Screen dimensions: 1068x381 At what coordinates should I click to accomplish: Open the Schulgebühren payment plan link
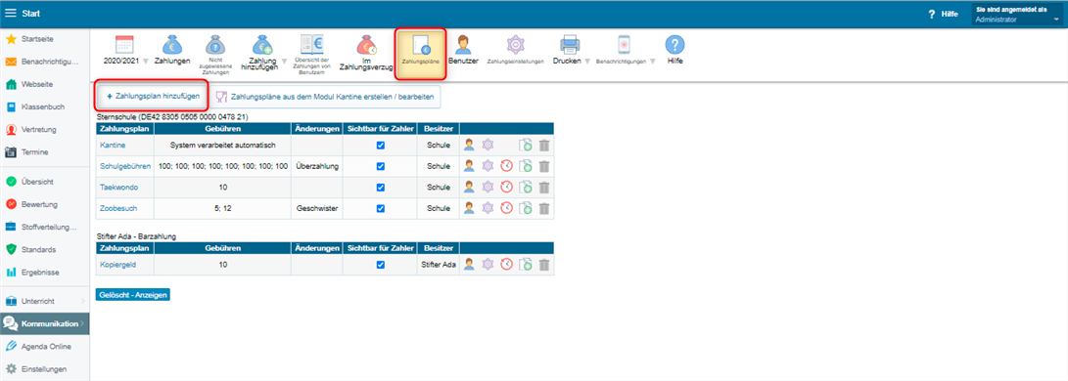tap(125, 166)
